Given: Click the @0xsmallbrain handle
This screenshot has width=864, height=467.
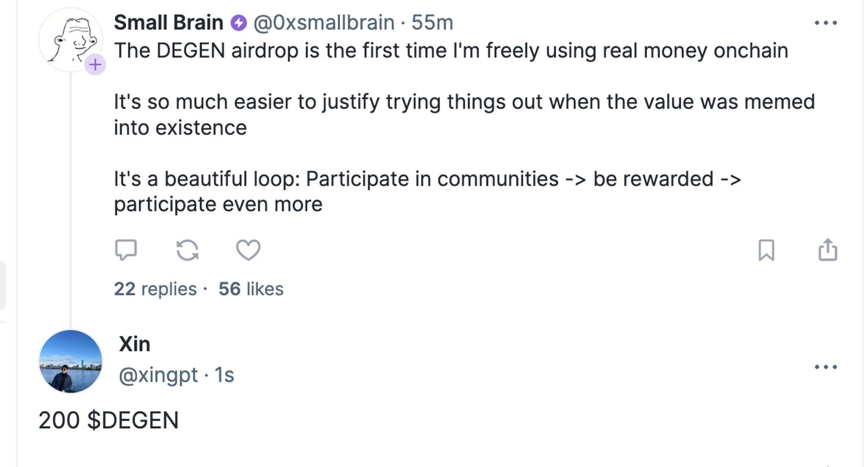Looking at the screenshot, I should click(x=324, y=22).
